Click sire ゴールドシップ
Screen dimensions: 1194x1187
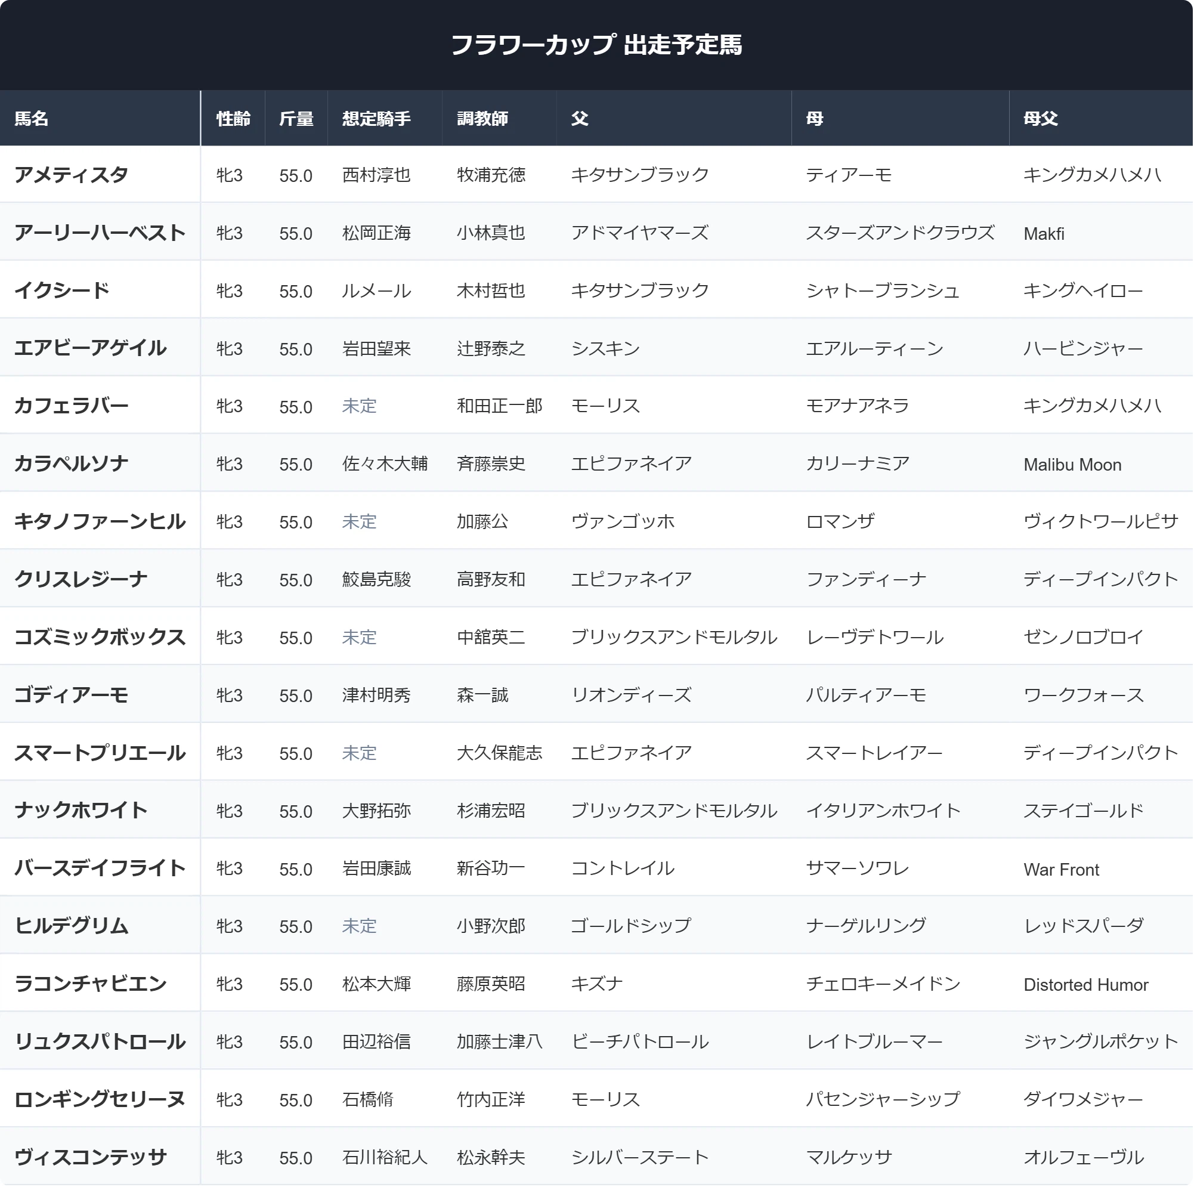631,926
